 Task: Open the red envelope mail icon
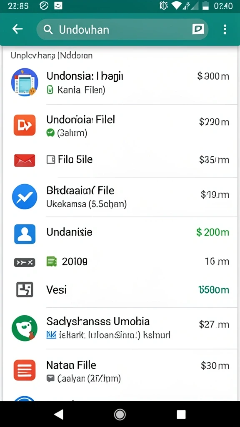click(x=25, y=160)
